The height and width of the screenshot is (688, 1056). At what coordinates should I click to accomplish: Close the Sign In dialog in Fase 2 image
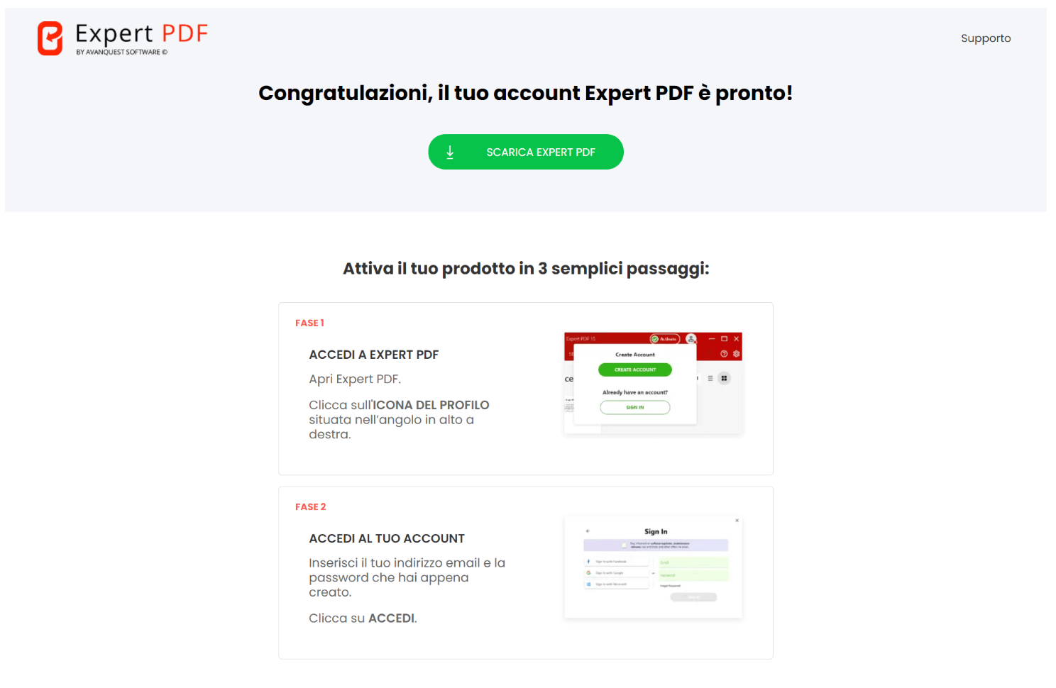click(737, 521)
